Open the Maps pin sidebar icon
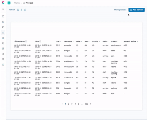Image resolution: width=147 pixels, height=120 pixels. coord(3,38)
